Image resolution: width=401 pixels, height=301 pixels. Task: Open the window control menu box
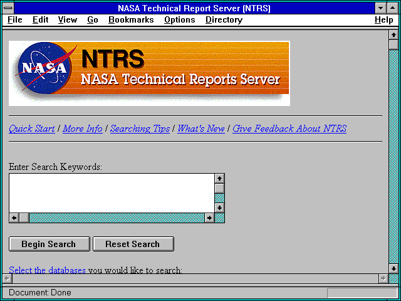coord(8,8)
